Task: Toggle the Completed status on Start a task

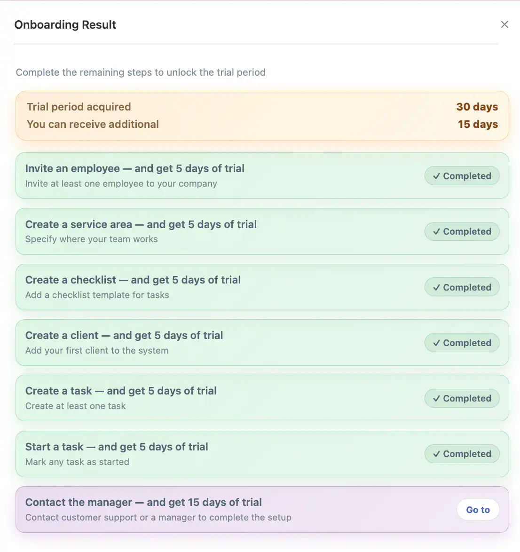Action: 462,454
